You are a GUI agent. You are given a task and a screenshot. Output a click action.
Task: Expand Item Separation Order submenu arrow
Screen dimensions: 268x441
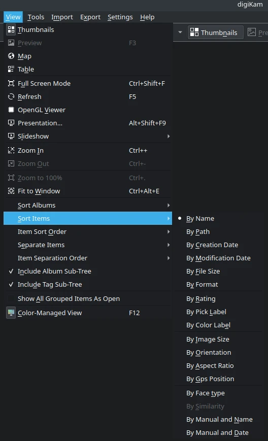click(169, 258)
